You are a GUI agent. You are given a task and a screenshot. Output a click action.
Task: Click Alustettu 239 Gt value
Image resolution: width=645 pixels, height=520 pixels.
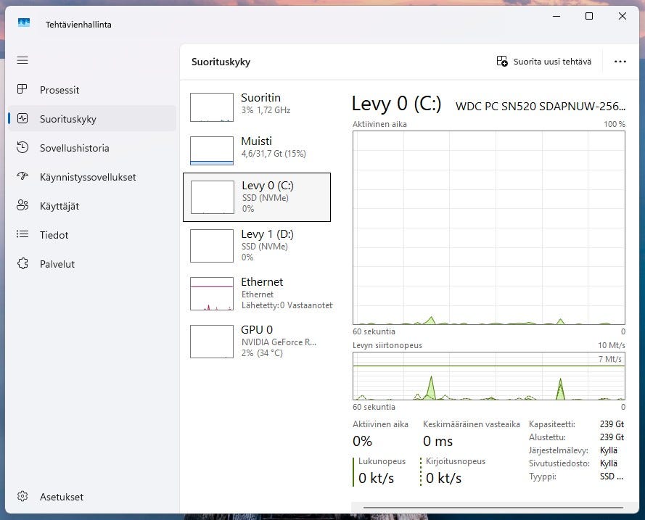point(612,437)
